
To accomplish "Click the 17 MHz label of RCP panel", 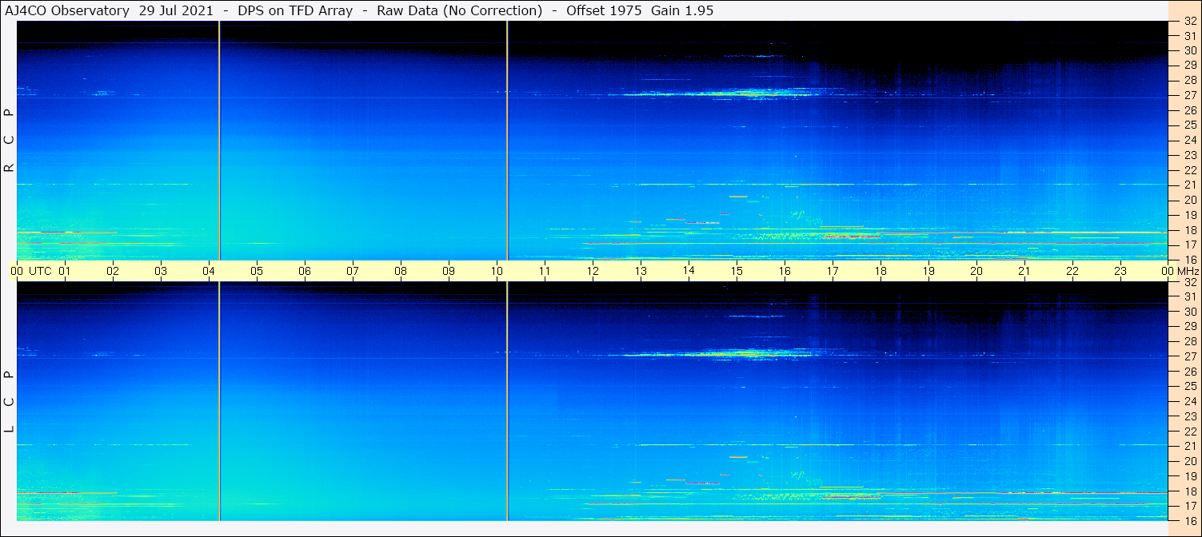I will [1189, 245].
